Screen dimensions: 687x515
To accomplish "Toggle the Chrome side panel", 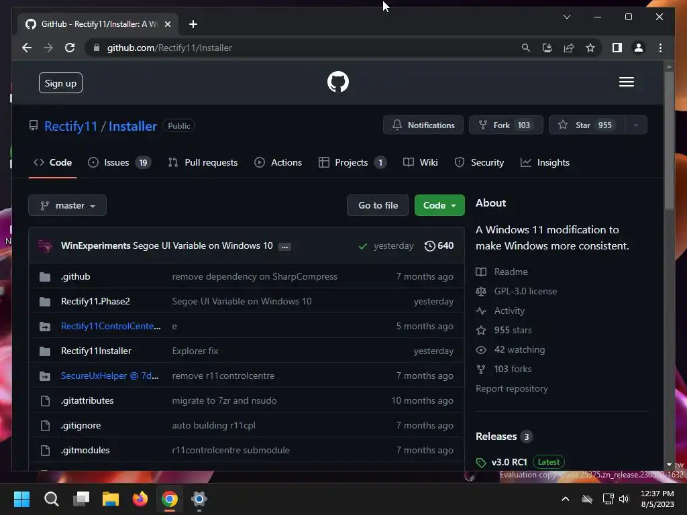I will pyautogui.click(x=617, y=48).
